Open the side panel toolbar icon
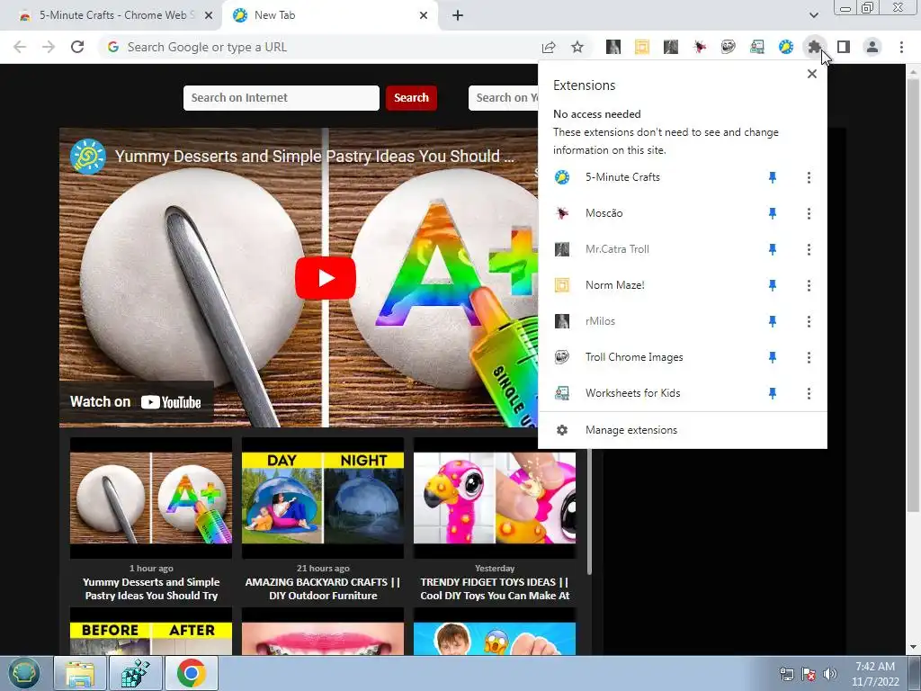Image resolution: width=921 pixels, height=691 pixels. (x=844, y=47)
